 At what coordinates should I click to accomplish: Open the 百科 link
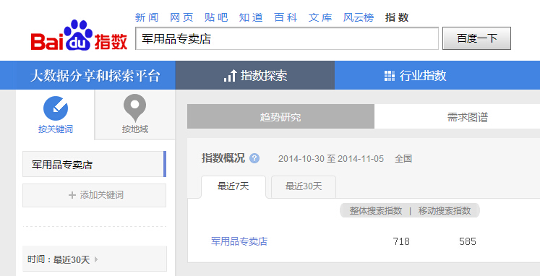click(x=286, y=17)
